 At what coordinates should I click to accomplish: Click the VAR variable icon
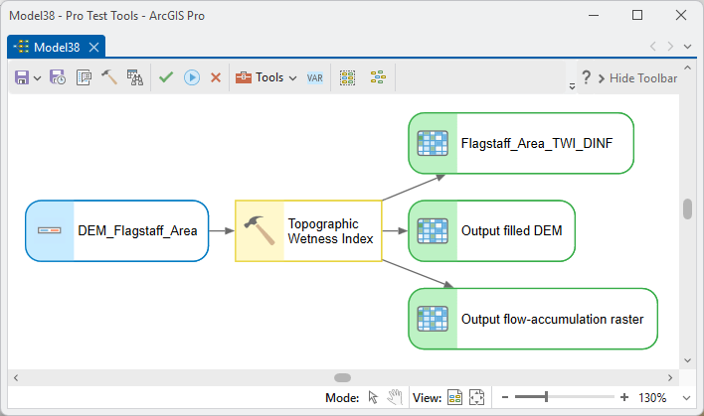[x=315, y=78]
